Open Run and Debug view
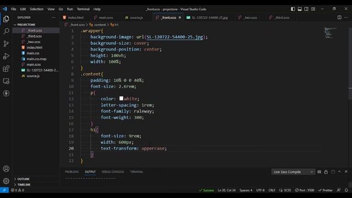The width and height of the screenshot is (352, 198). tap(6, 56)
